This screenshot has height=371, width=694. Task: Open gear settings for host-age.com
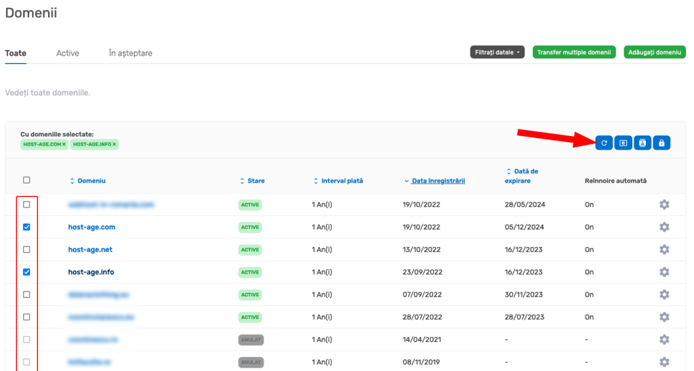click(x=664, y=227)
